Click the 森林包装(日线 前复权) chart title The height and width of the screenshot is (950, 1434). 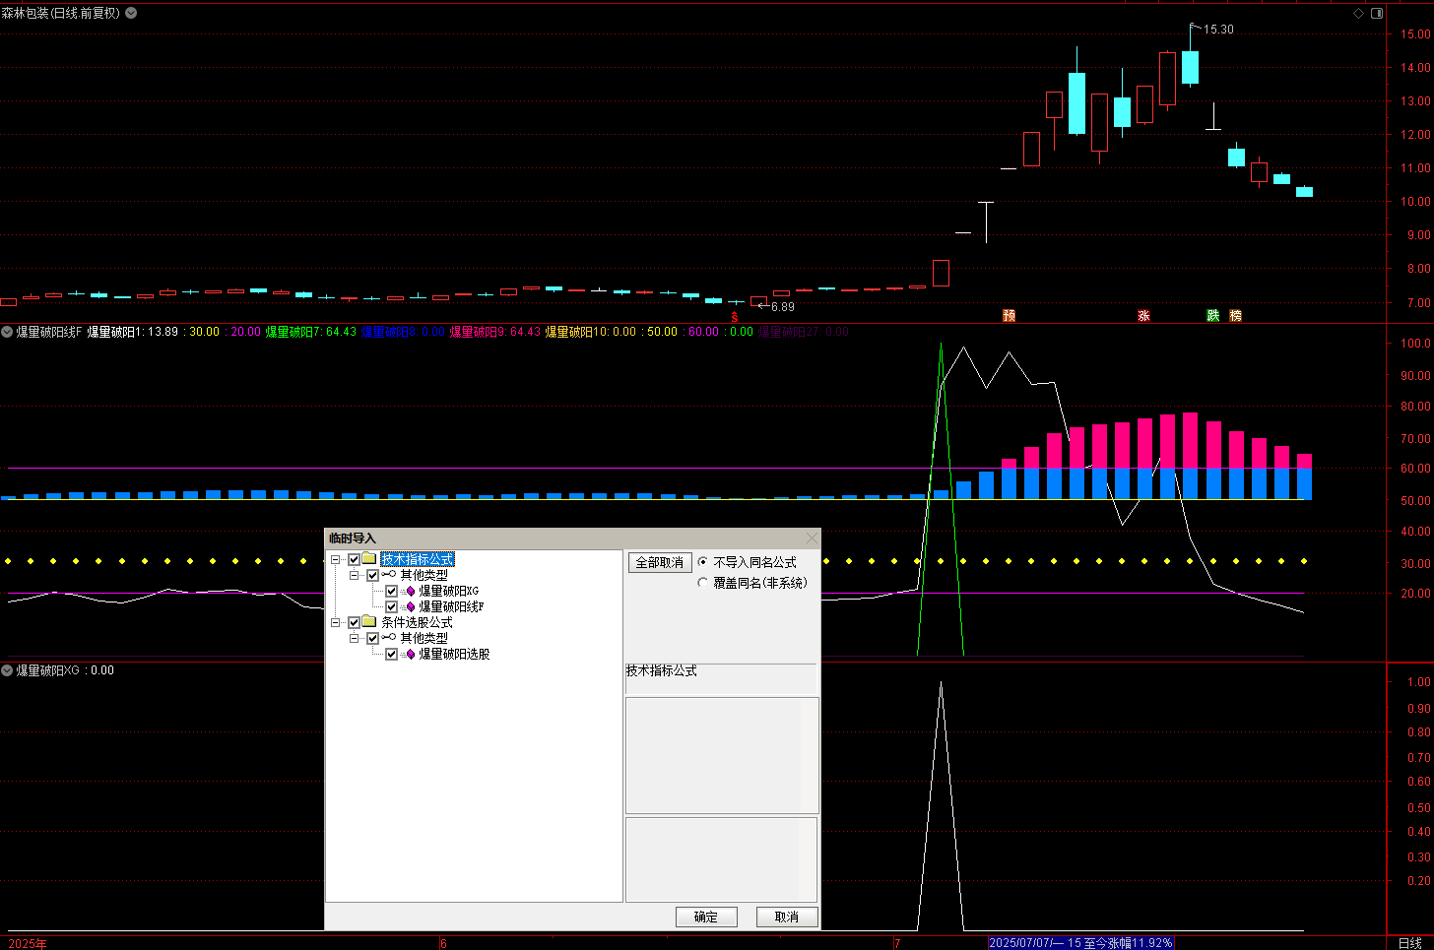pos(60,13)
